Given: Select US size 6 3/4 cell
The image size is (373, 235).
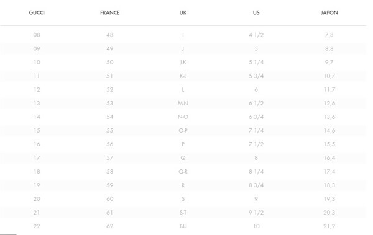Looking at the screenshot, I should click(x=256, y=117).
